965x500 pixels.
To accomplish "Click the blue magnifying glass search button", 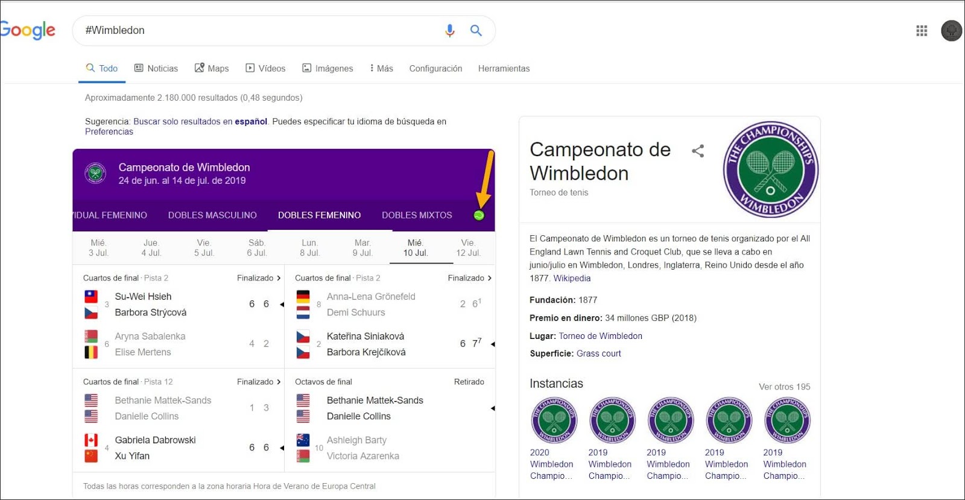I will 476,30.
